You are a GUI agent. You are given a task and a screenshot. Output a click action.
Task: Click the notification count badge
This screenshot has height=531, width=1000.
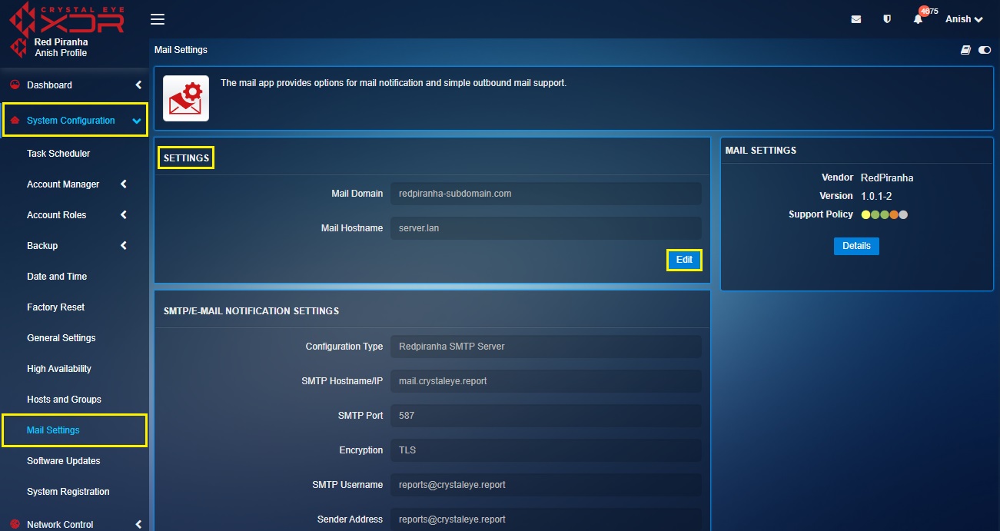click(x=924, y=12)
